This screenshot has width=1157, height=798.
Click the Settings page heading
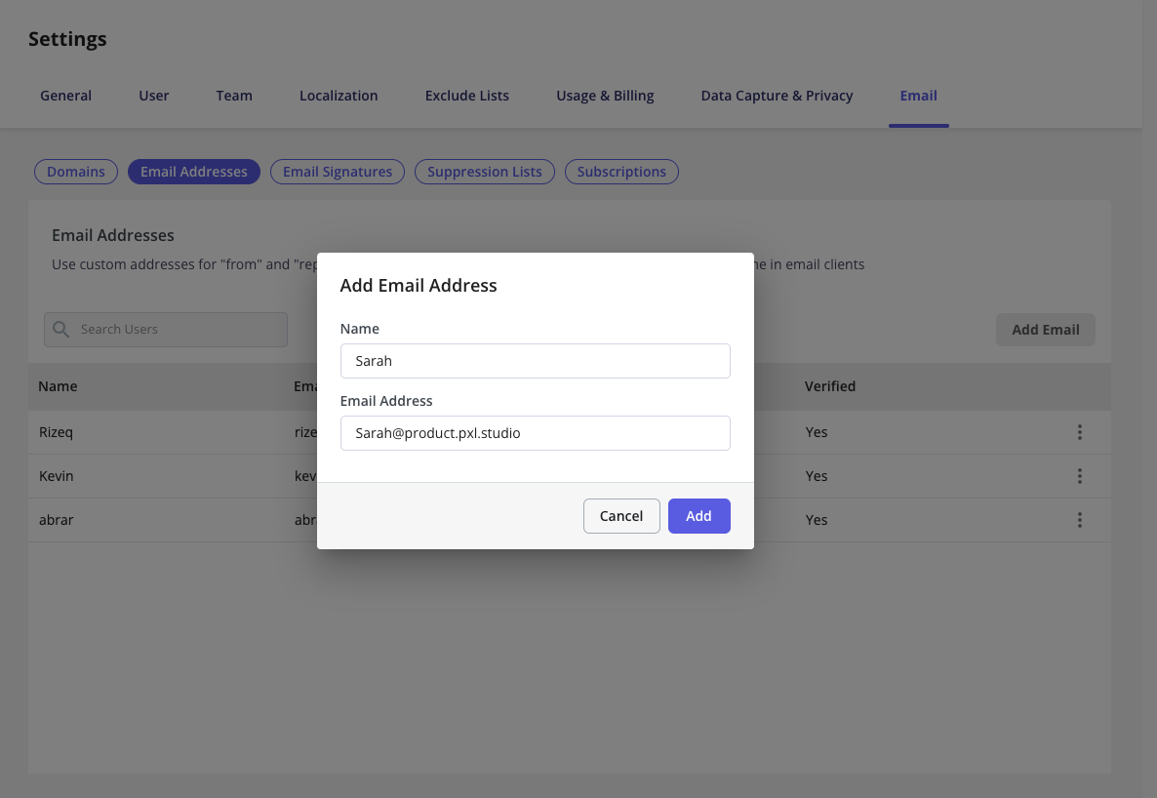pos(67,39)
